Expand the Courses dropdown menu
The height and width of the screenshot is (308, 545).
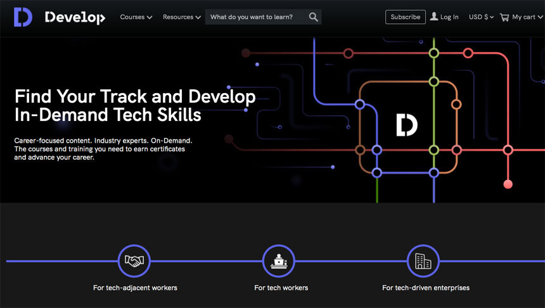(x=136, y=17)
